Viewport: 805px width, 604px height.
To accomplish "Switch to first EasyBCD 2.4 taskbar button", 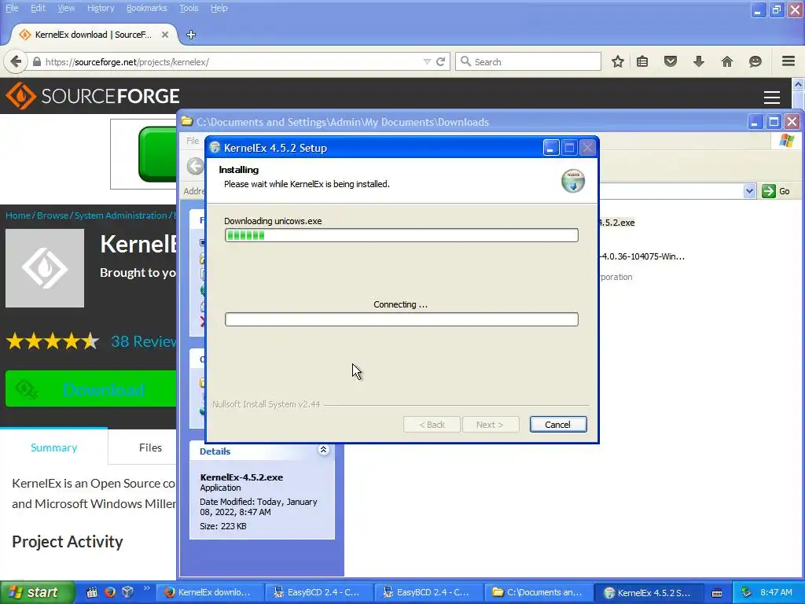I will [x=318, y=592].
